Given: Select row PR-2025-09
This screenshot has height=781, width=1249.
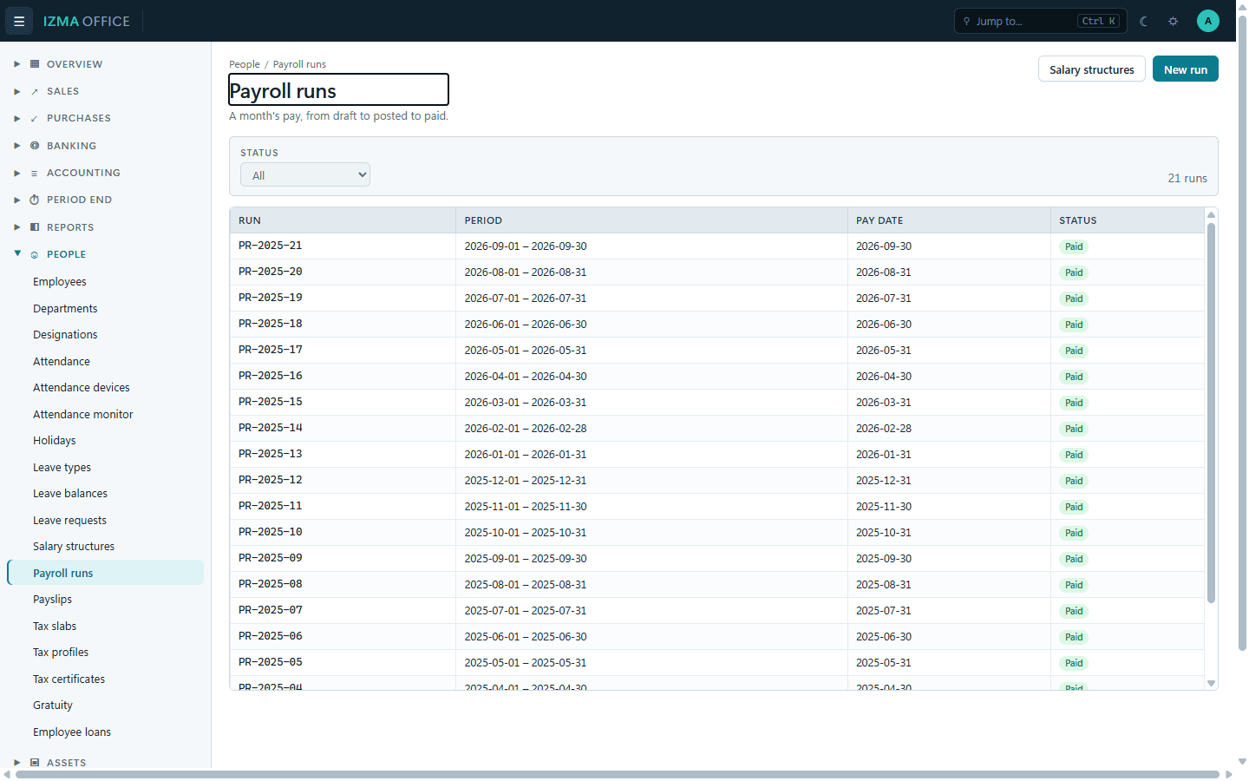Looking at the screenshot, I should pyautogui.click(x=716, y=559).
